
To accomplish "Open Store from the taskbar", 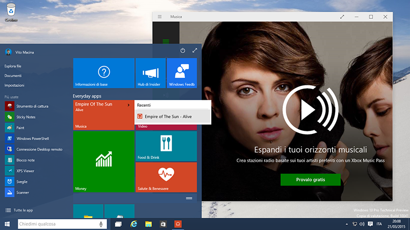I will (163, 224).
